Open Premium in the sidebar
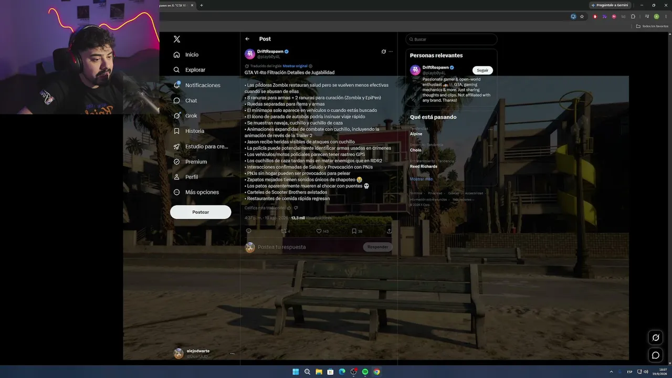Screen dimensions: 672x378 (x=190, y=162)
